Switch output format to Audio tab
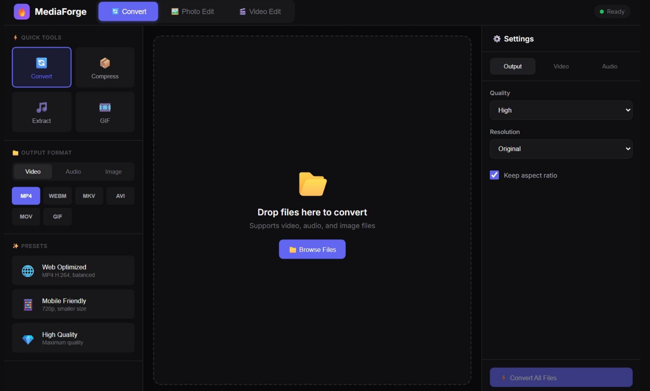 point(73,172)
